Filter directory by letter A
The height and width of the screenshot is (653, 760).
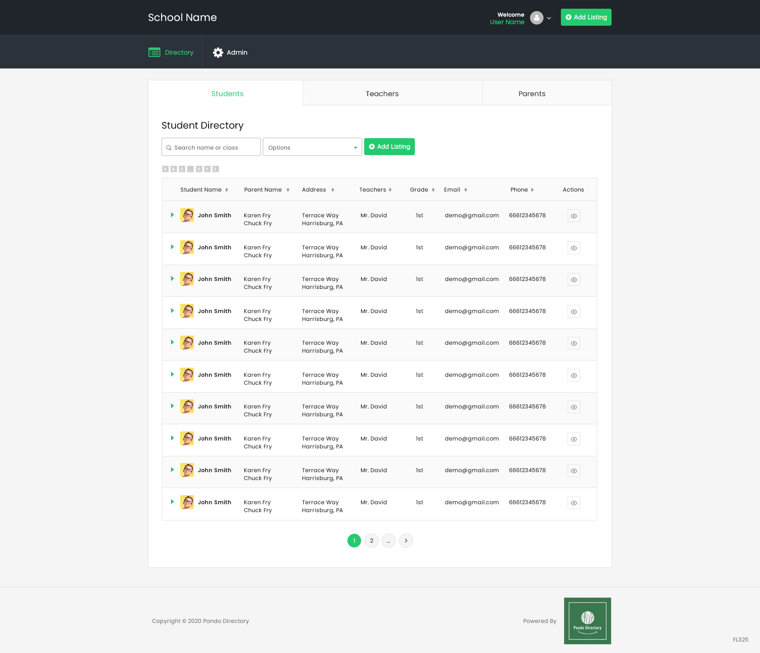point(165,169)
